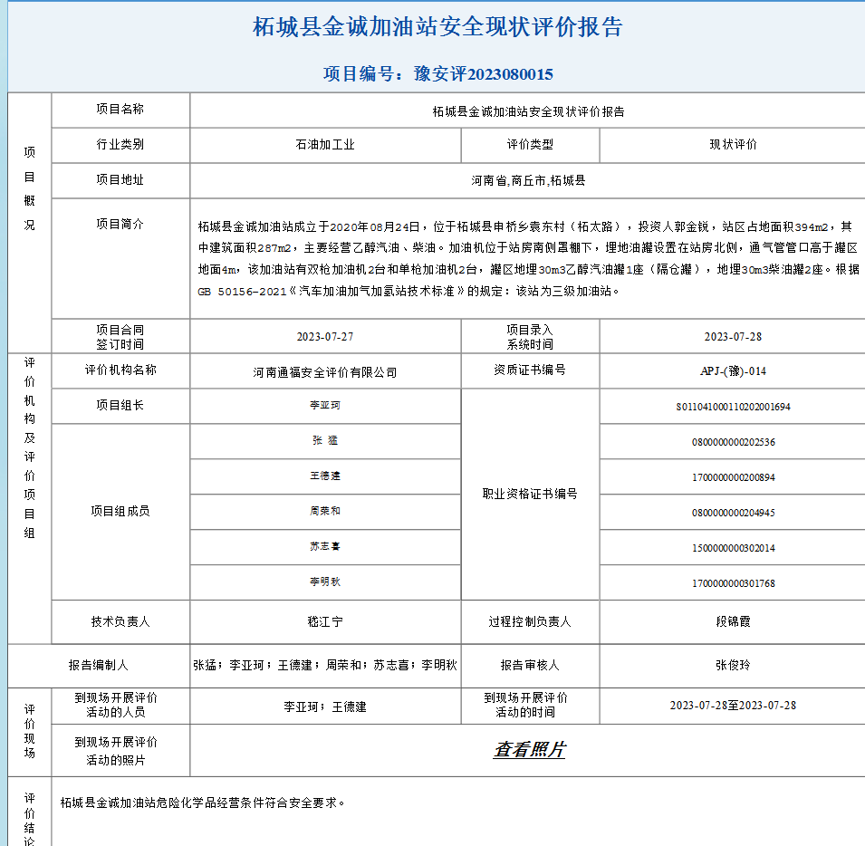The image size is (865, 846).
Task: Click the 报告编制人 label
Action: point(98,665)
